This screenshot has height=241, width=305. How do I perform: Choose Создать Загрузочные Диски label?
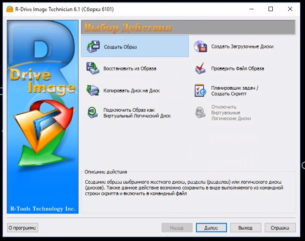242,47
